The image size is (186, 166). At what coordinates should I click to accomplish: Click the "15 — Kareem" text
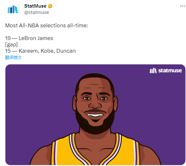[x=21, y=51]
